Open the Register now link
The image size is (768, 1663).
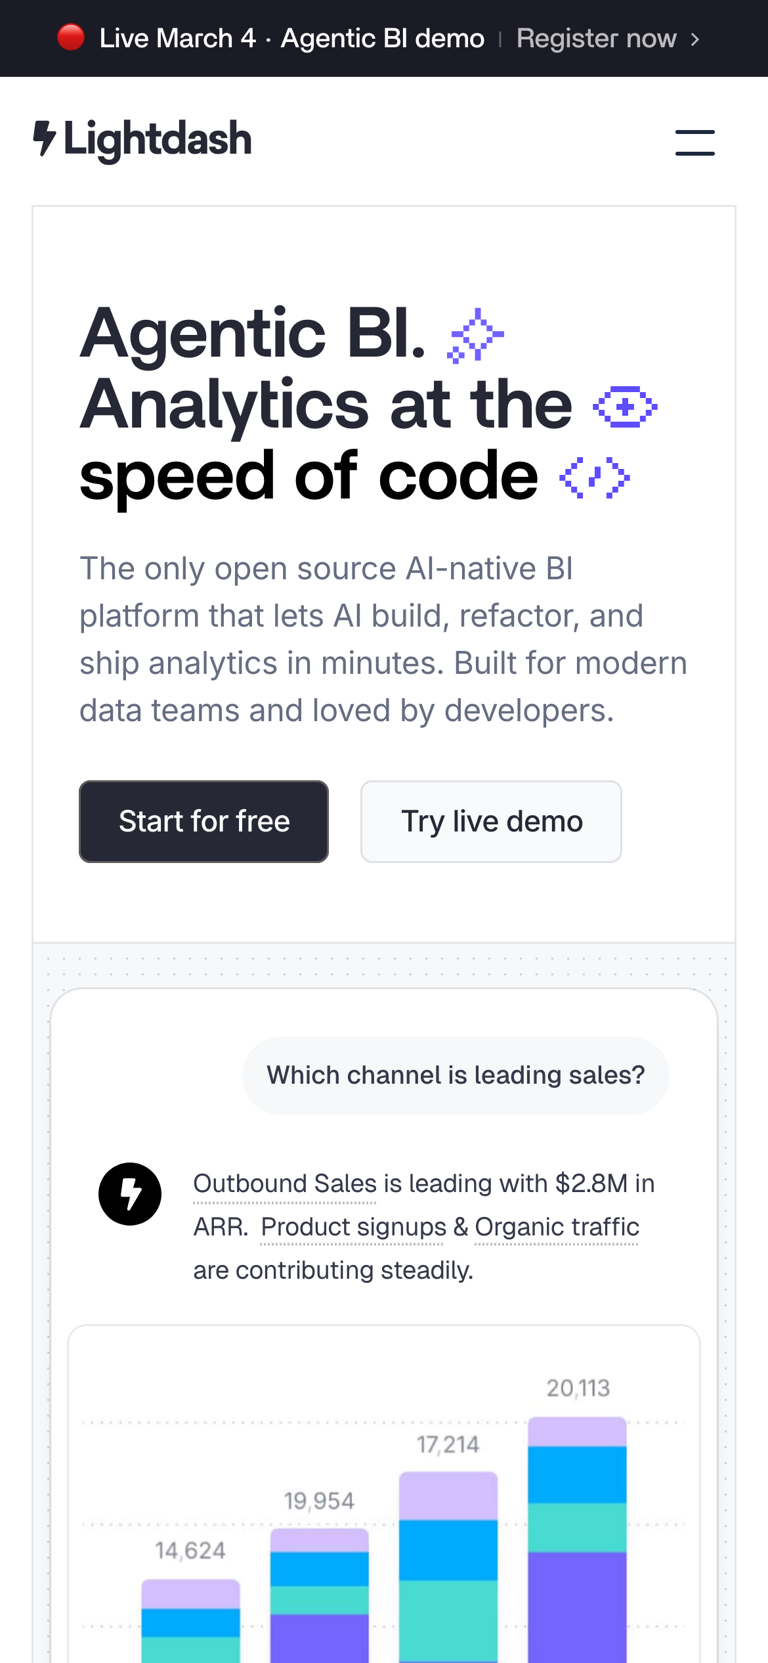[596, 39]
